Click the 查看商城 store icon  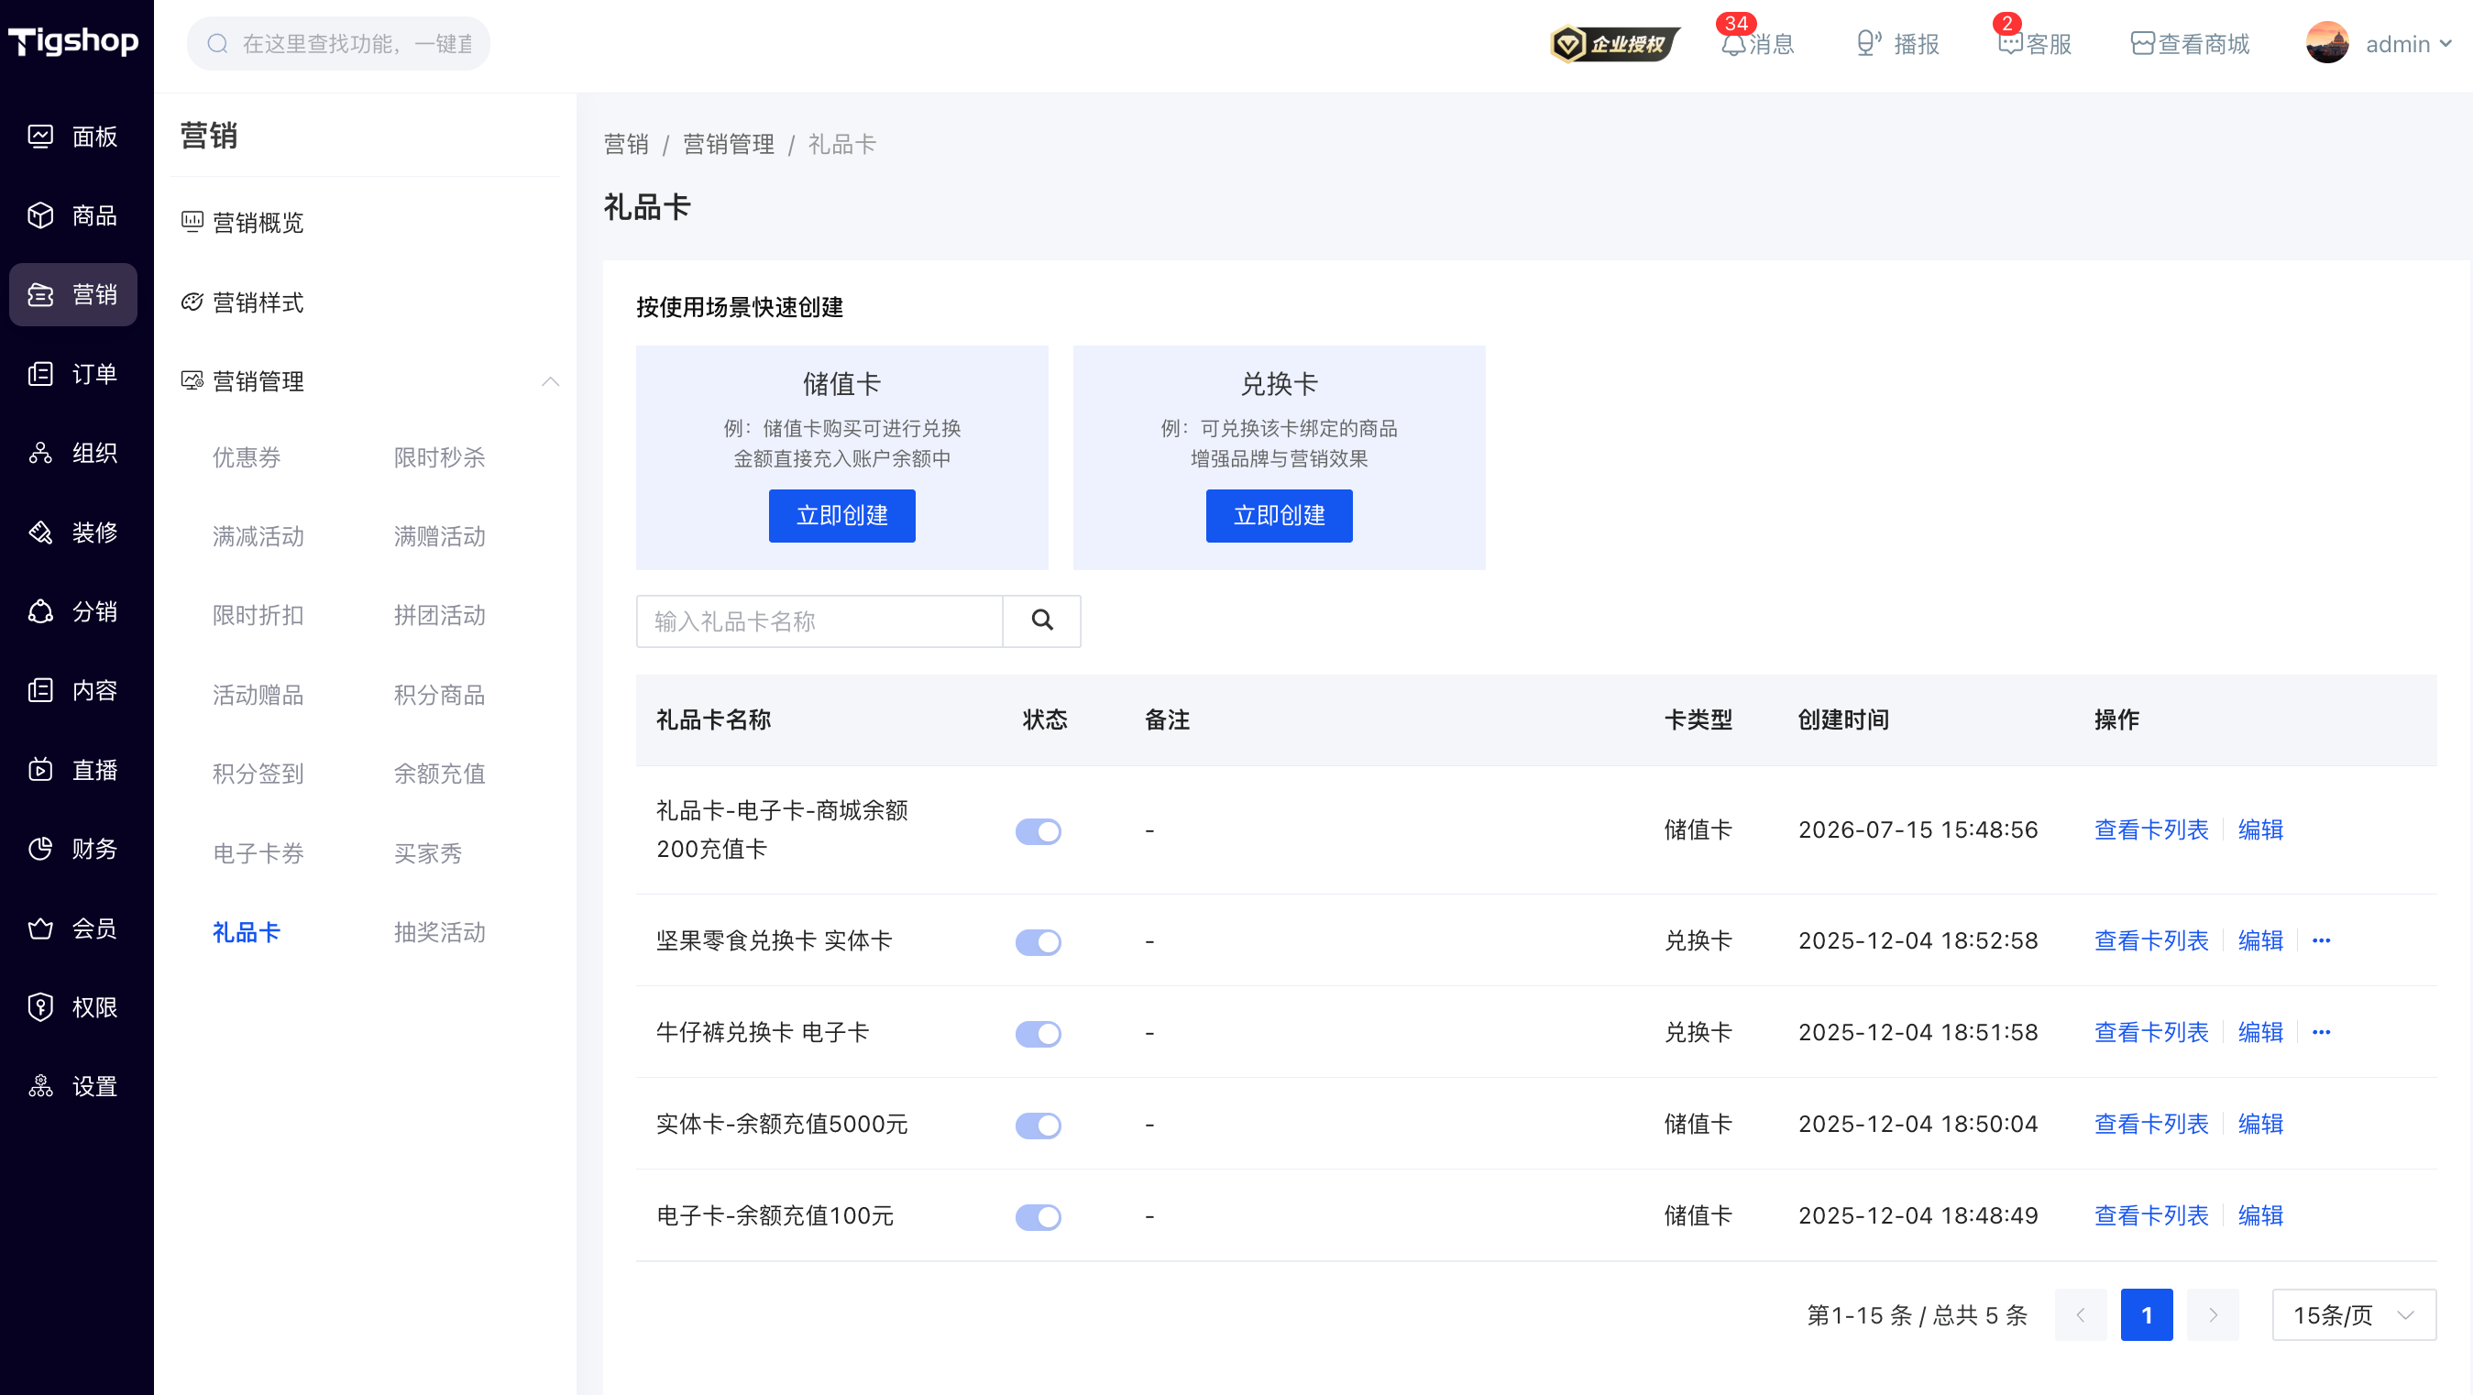point(2142,44)
